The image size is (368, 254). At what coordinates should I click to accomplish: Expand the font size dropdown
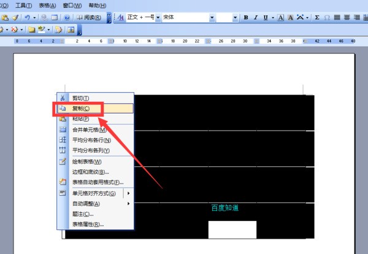coord(235,18)
